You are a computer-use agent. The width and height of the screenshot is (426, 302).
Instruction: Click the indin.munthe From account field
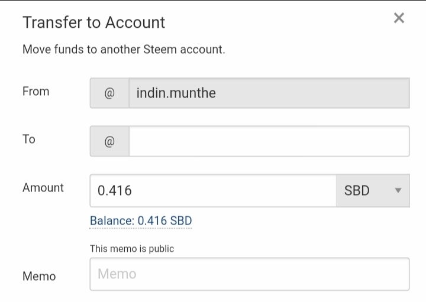269,93
